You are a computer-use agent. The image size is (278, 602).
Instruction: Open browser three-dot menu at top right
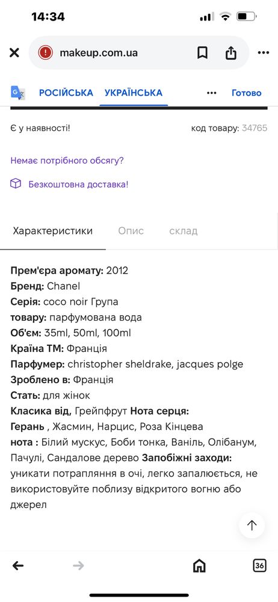click(264, 52)
